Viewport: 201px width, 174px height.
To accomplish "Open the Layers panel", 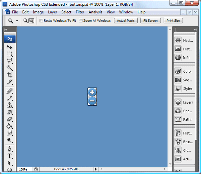I will coord(184,102).
